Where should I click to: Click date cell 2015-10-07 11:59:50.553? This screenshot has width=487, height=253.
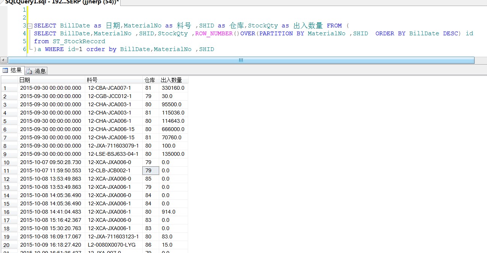[x=52, y=170]
